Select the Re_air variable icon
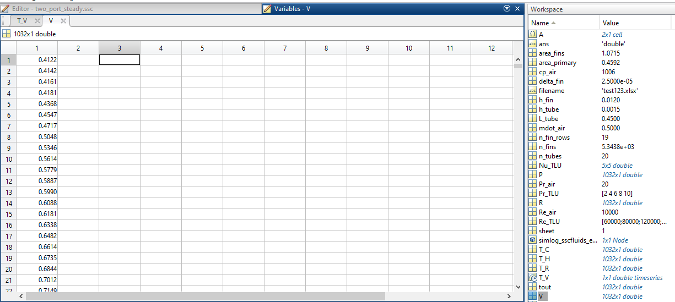675x302 pixels. (532, 212)
